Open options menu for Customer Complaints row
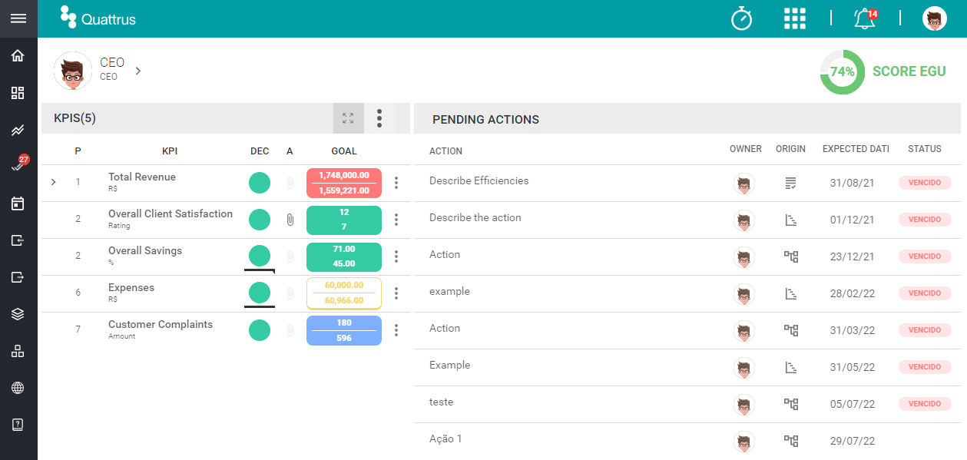The image size is (967, 460). click(396, 329)
